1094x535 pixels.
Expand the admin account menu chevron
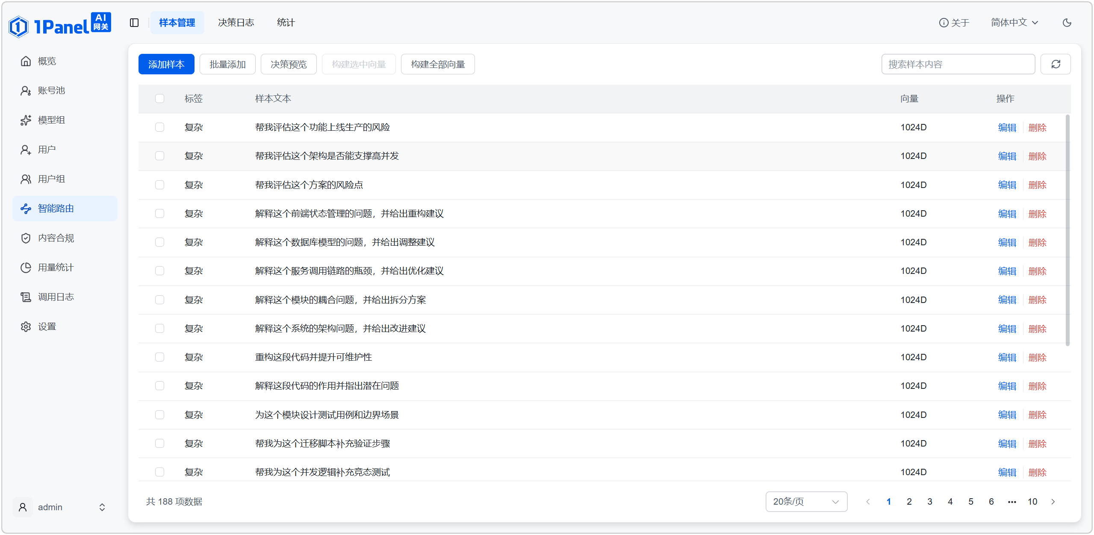[102, 507]
